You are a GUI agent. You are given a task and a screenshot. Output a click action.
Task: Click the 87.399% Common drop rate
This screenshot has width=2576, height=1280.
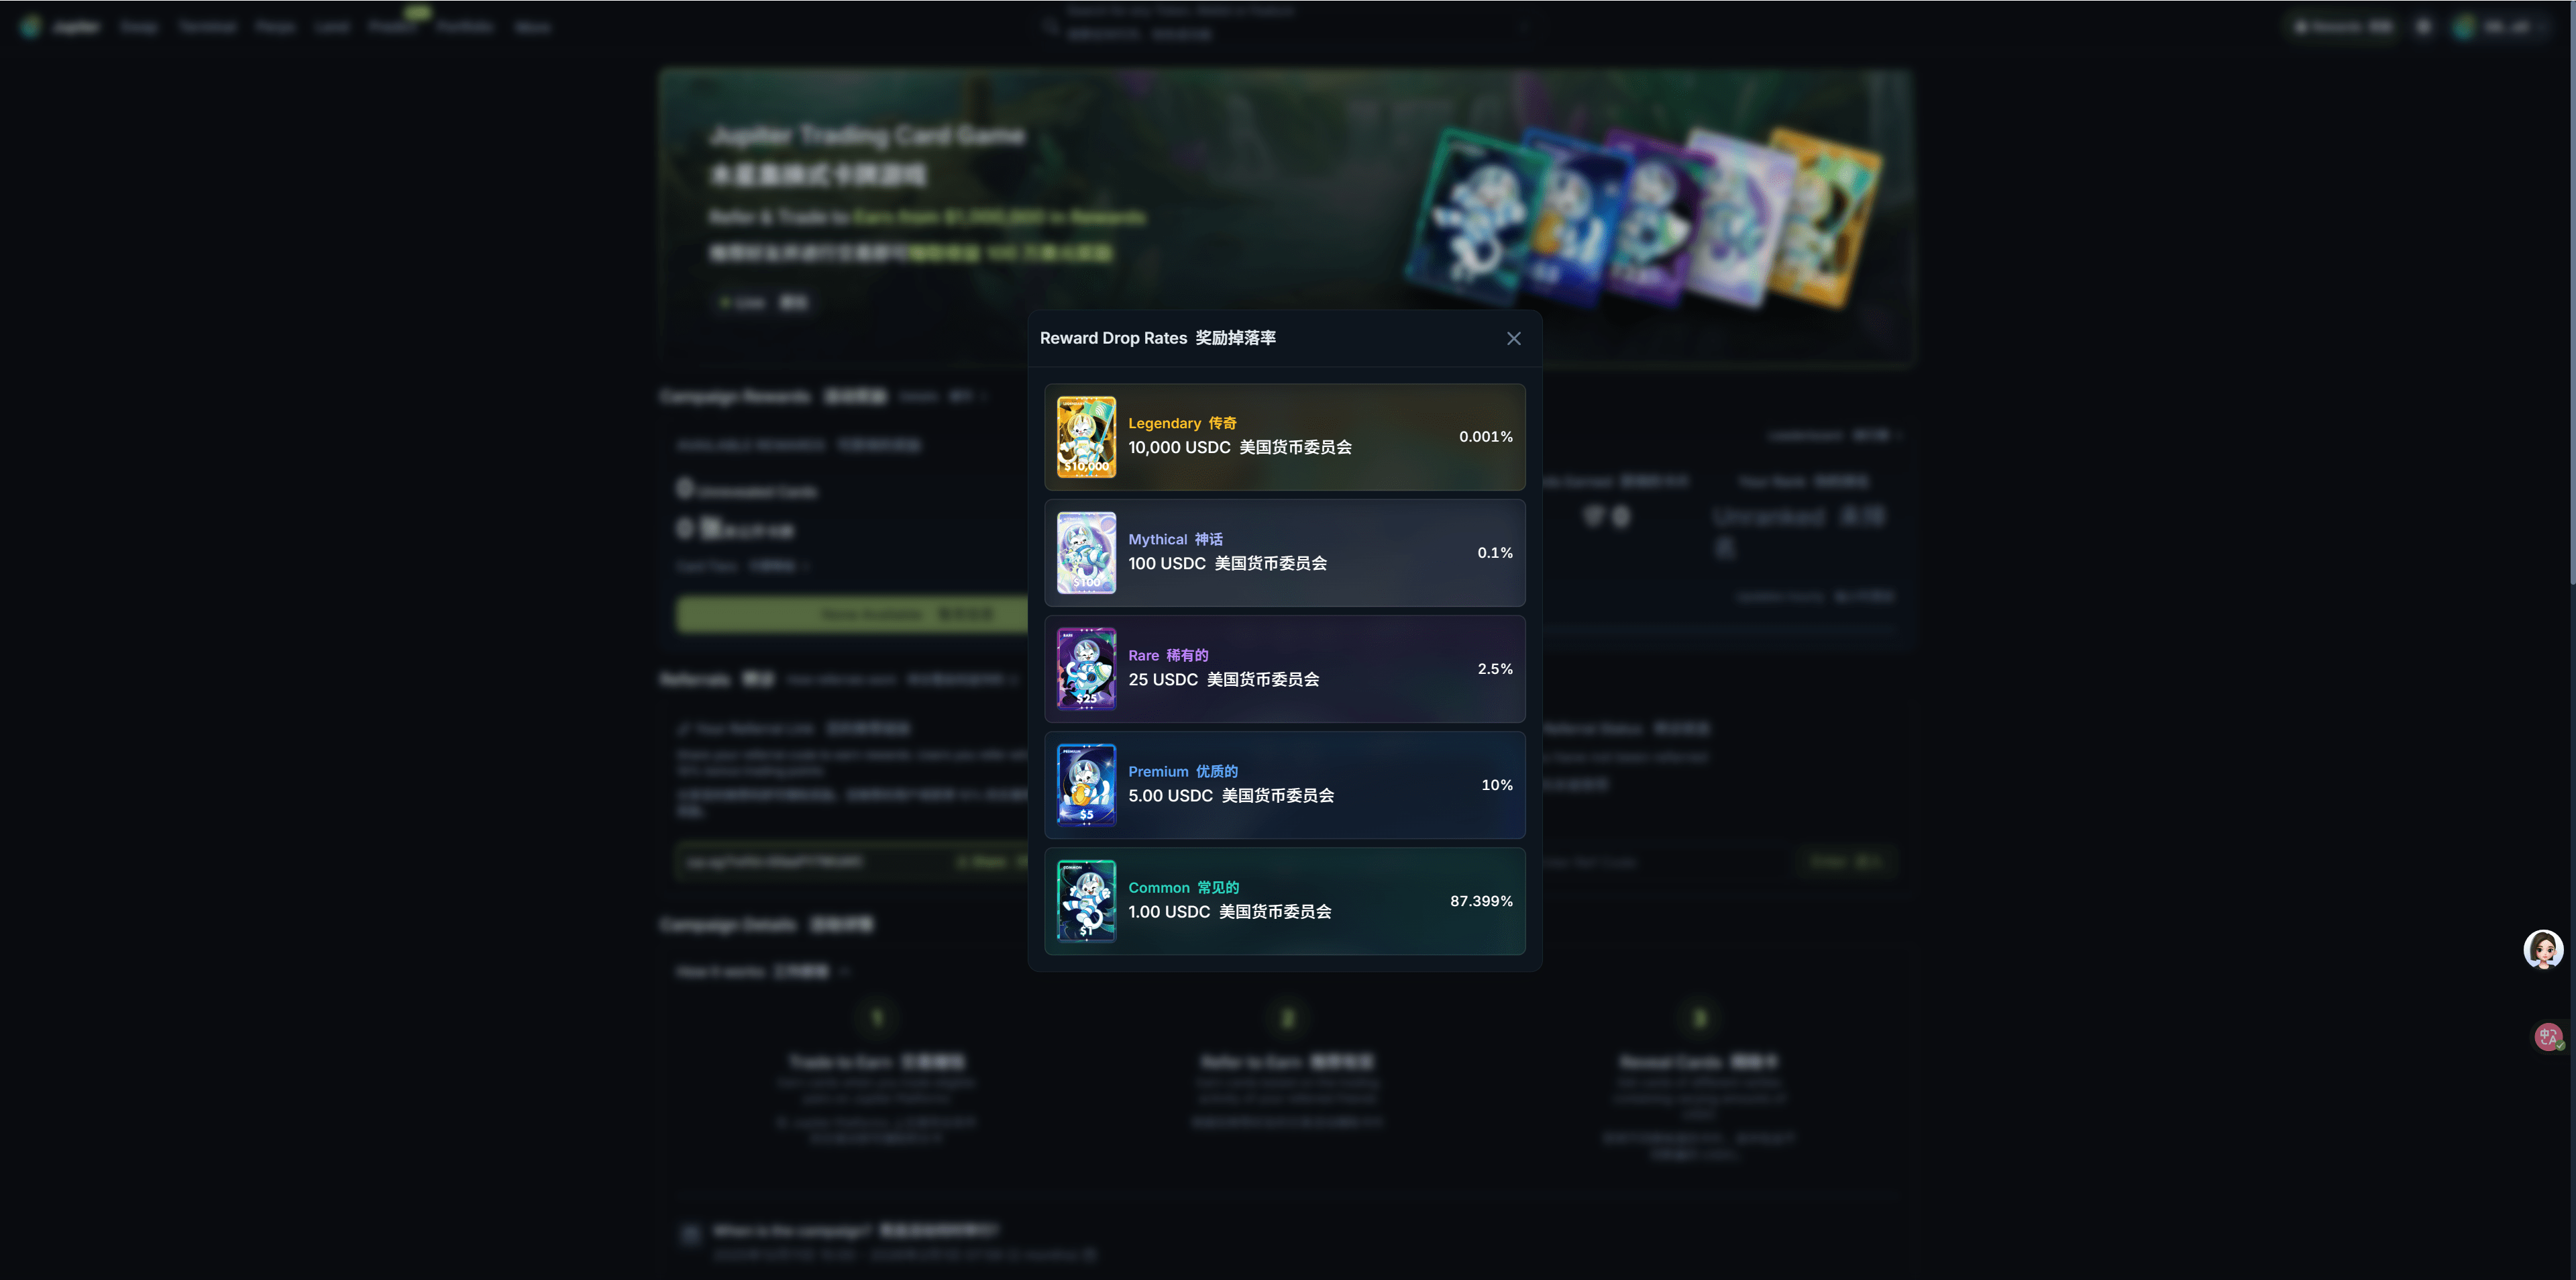point(1481,901)
